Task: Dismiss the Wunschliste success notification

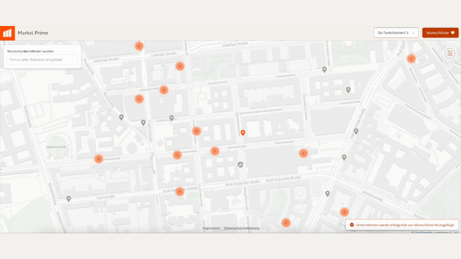Action: 402,225
